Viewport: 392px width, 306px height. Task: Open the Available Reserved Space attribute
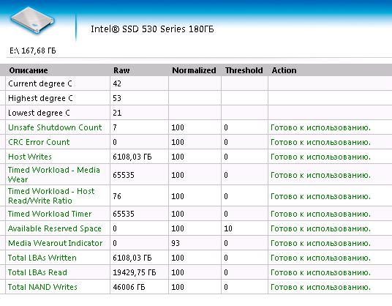click(55, 228)
